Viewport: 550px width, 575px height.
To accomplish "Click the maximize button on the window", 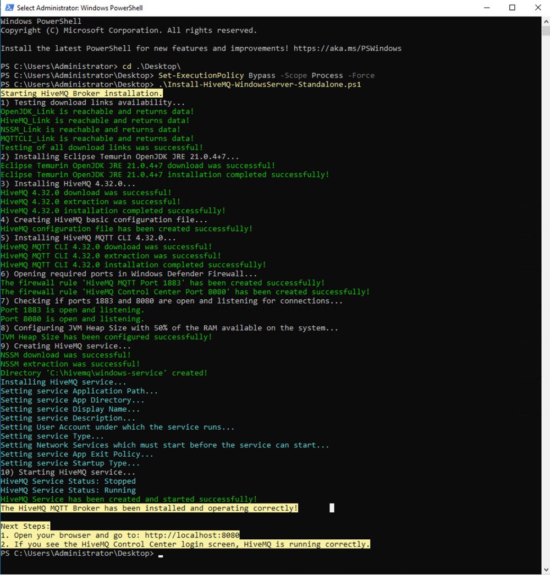I will coord(512,8).
